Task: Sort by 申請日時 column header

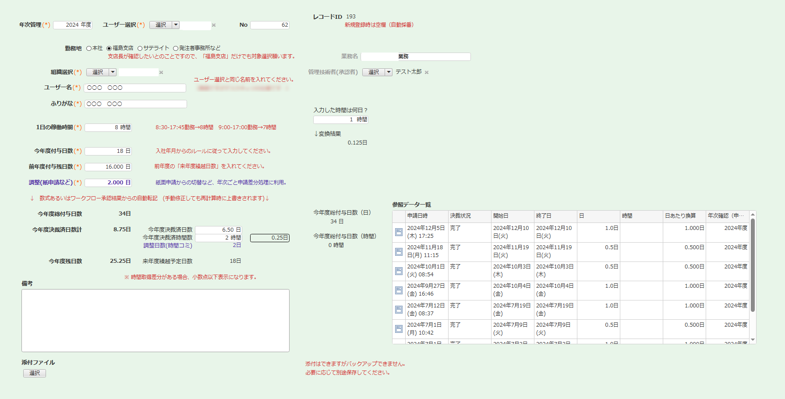Action: (417, 216)
